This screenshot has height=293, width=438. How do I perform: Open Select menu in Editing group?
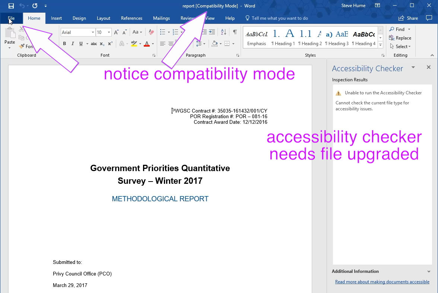[400, 46]
